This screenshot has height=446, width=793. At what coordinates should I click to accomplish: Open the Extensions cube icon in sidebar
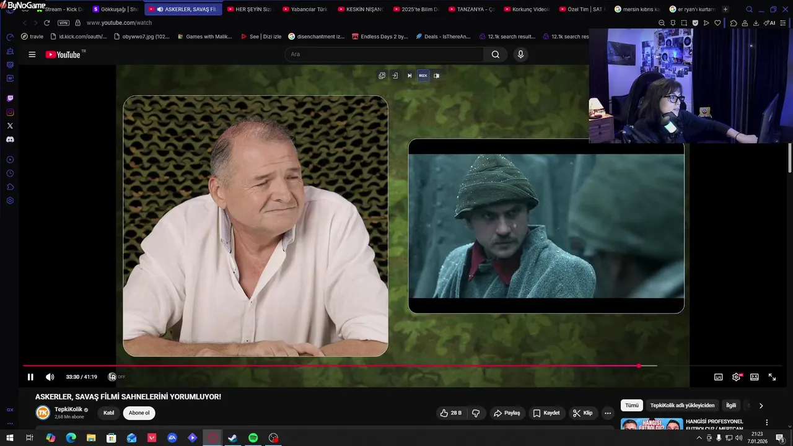point(10,187)
